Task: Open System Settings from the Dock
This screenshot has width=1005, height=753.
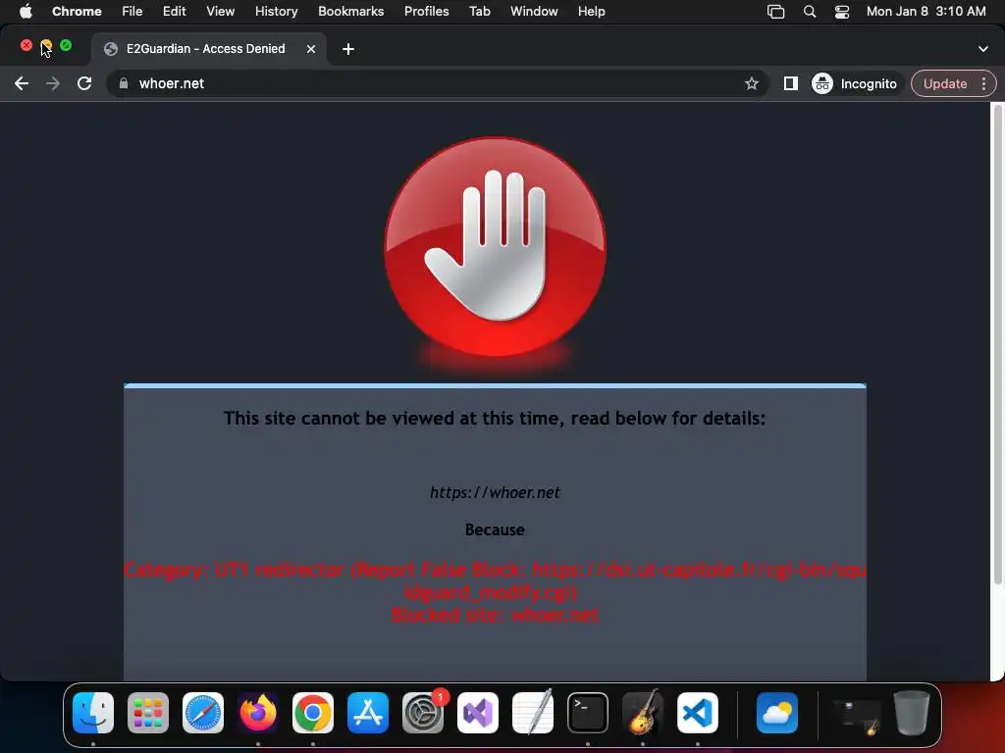Action: point(423,713)
